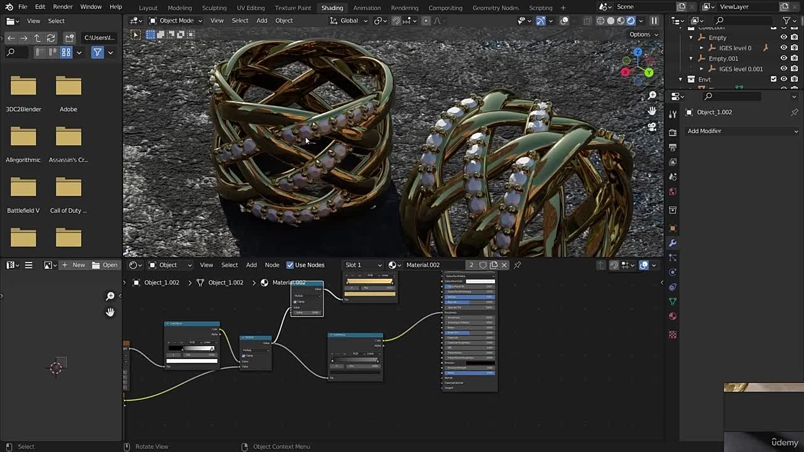
Task: Switch to rendered viewport shading
Action: pyautogui.click(x=631, y=21)
